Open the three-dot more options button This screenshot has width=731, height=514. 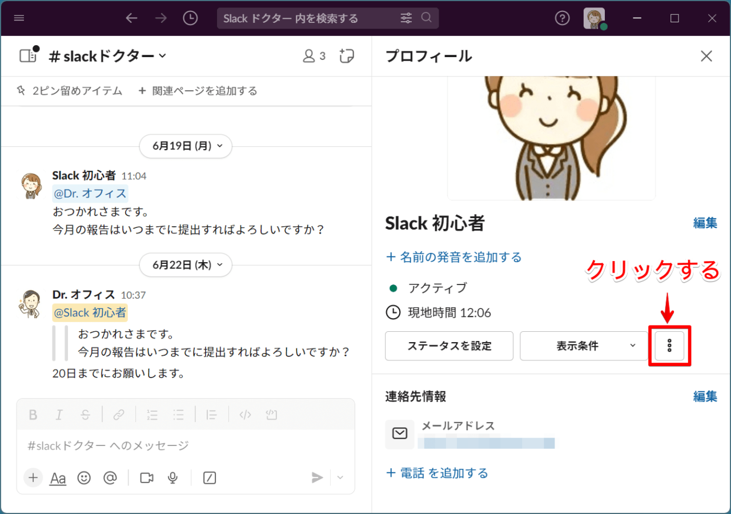(670, 346)
